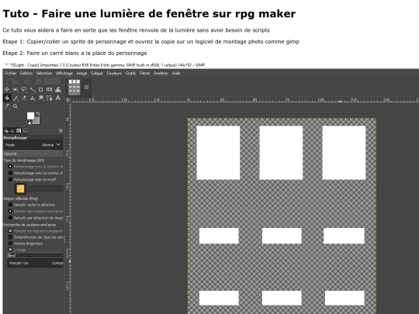This screenshot has height=314, width=419.
Task: Swap foreground and background colors arrow
Action: pyautogui.click(x=38, y=114)
